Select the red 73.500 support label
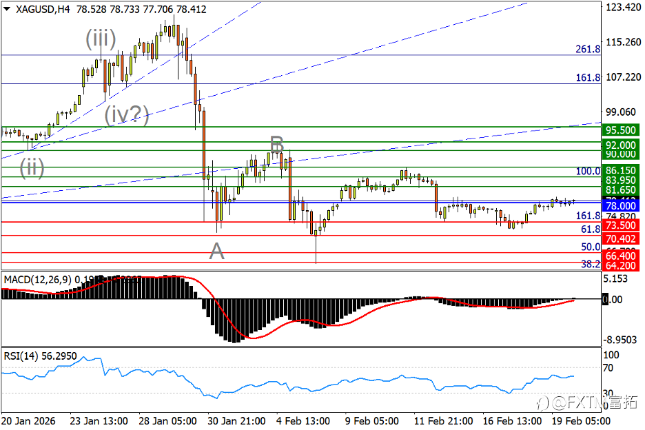This screenshot has height=430, width=645. tap(621, 225)
